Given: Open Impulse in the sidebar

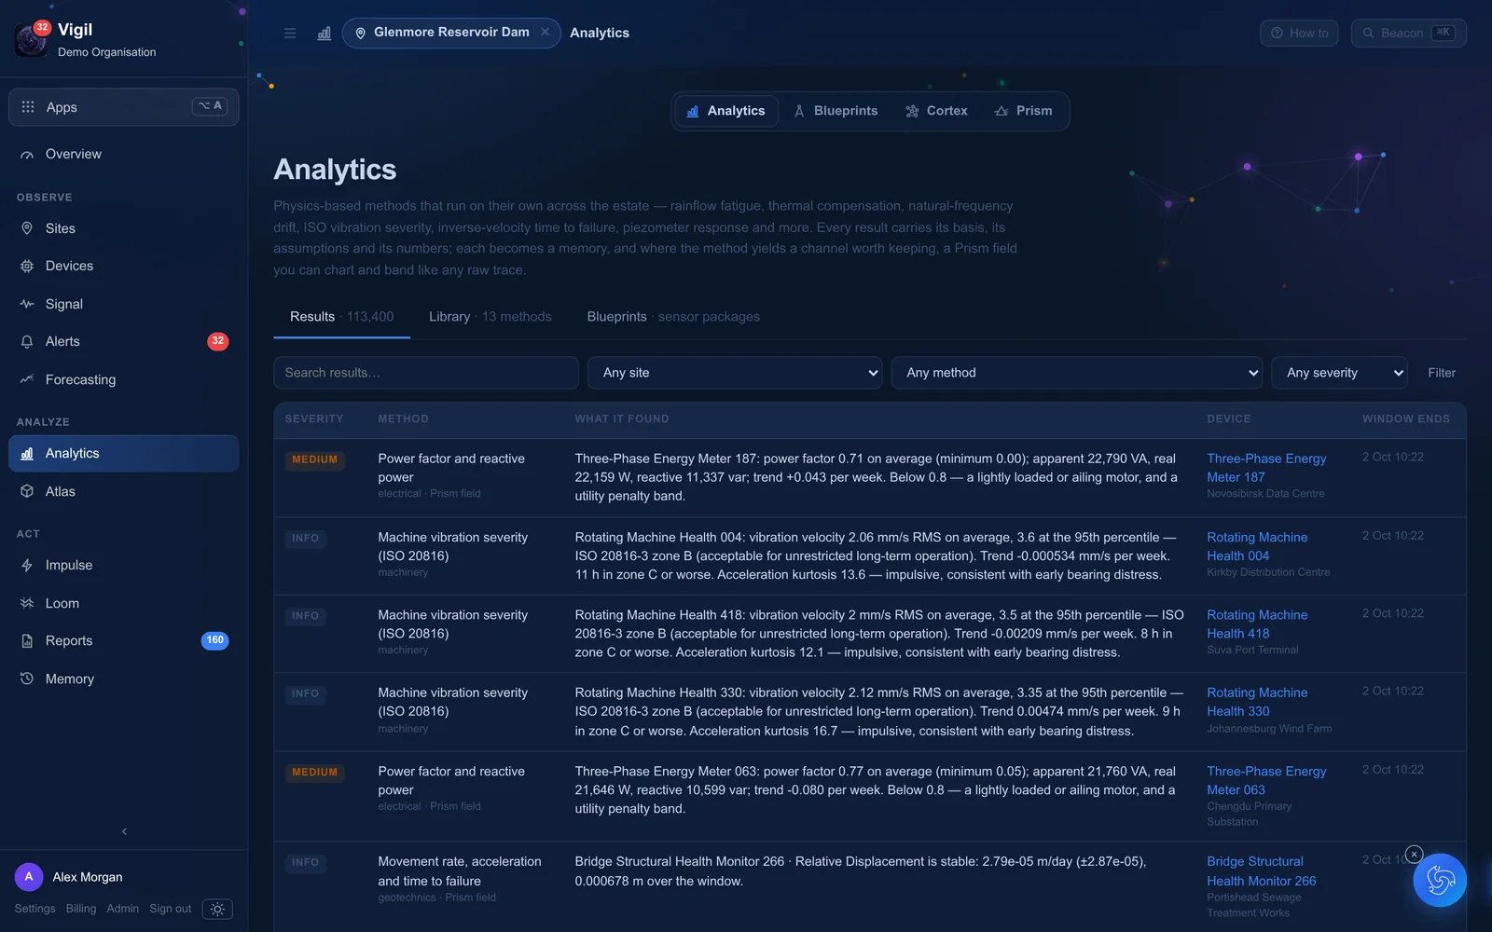Looking at the screenshot, I should pyautogui.click(x=124, y=565).
